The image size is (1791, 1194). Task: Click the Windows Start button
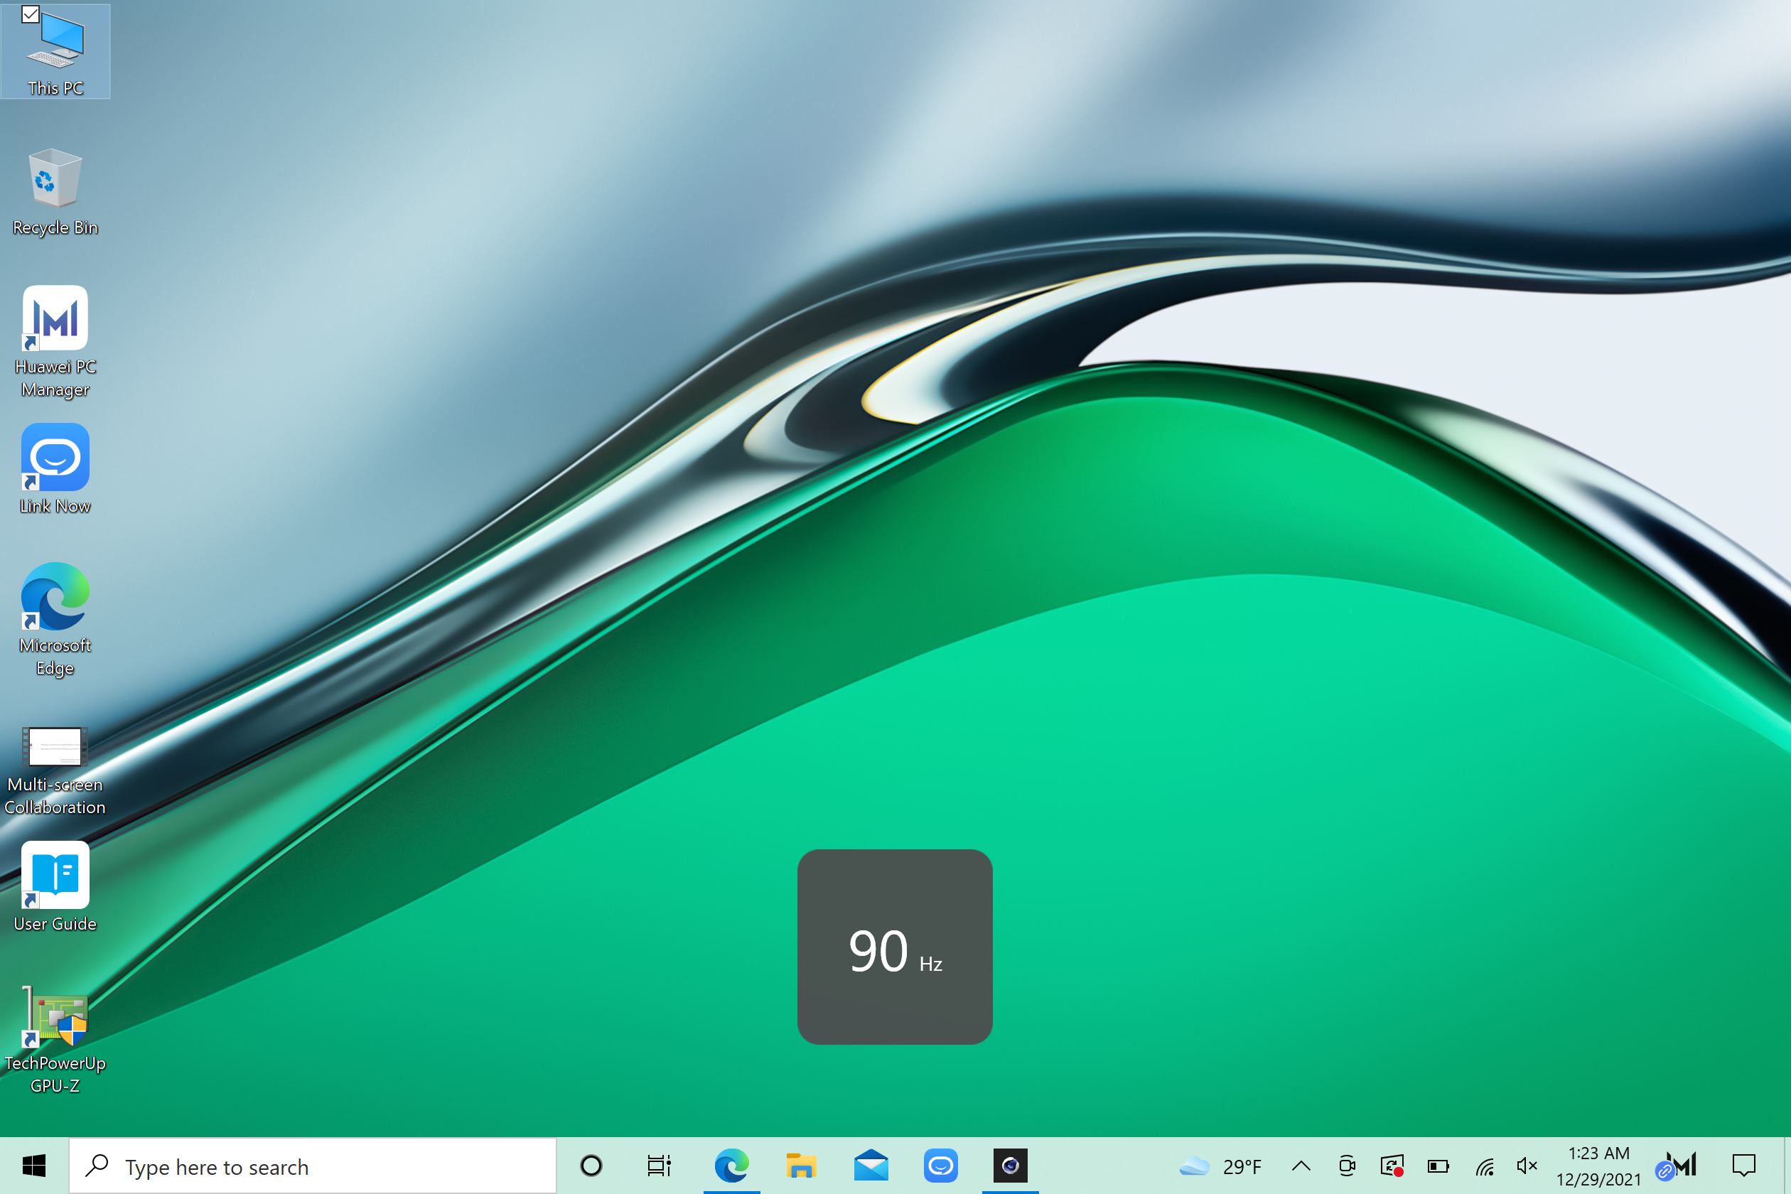pos(34,1166)
